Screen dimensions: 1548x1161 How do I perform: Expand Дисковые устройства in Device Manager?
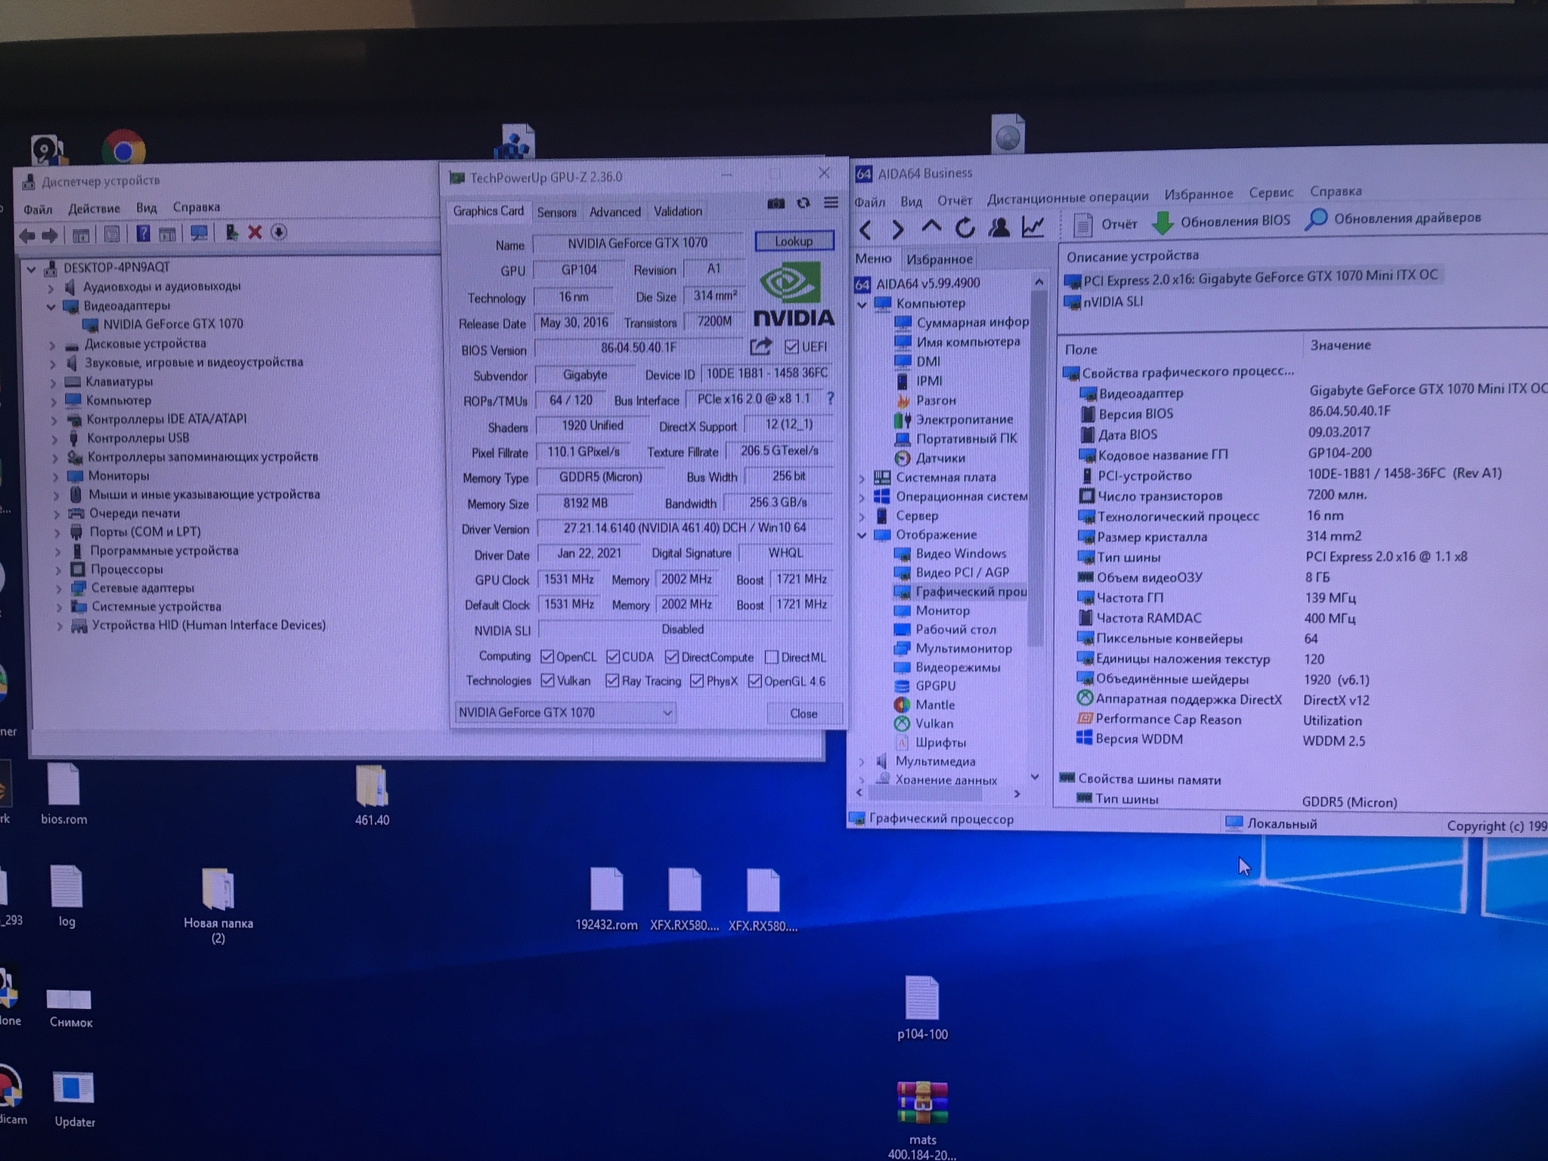[x=52, y=345]
